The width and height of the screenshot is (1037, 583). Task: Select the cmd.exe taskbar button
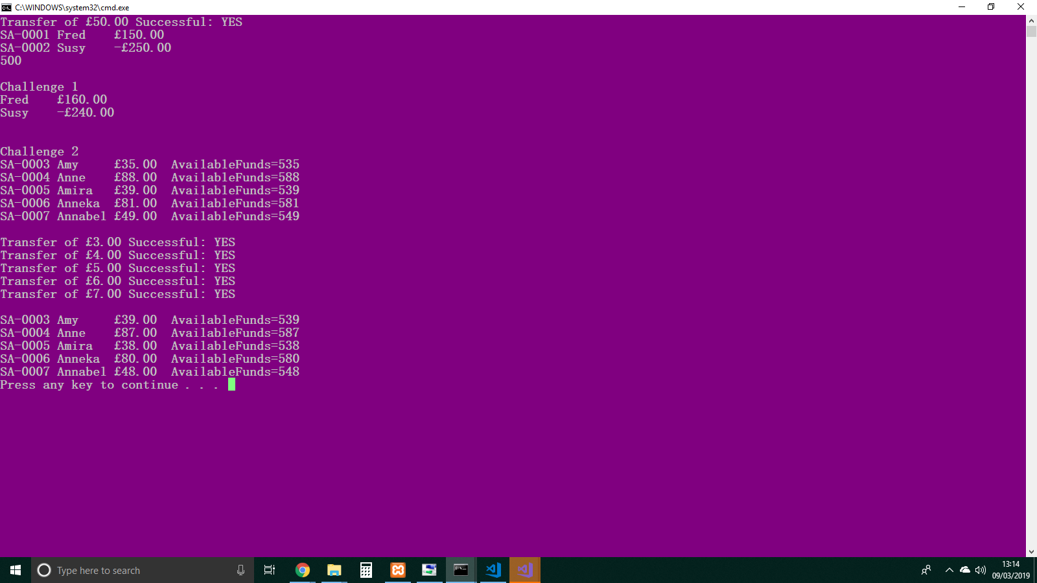pos(461,570)
